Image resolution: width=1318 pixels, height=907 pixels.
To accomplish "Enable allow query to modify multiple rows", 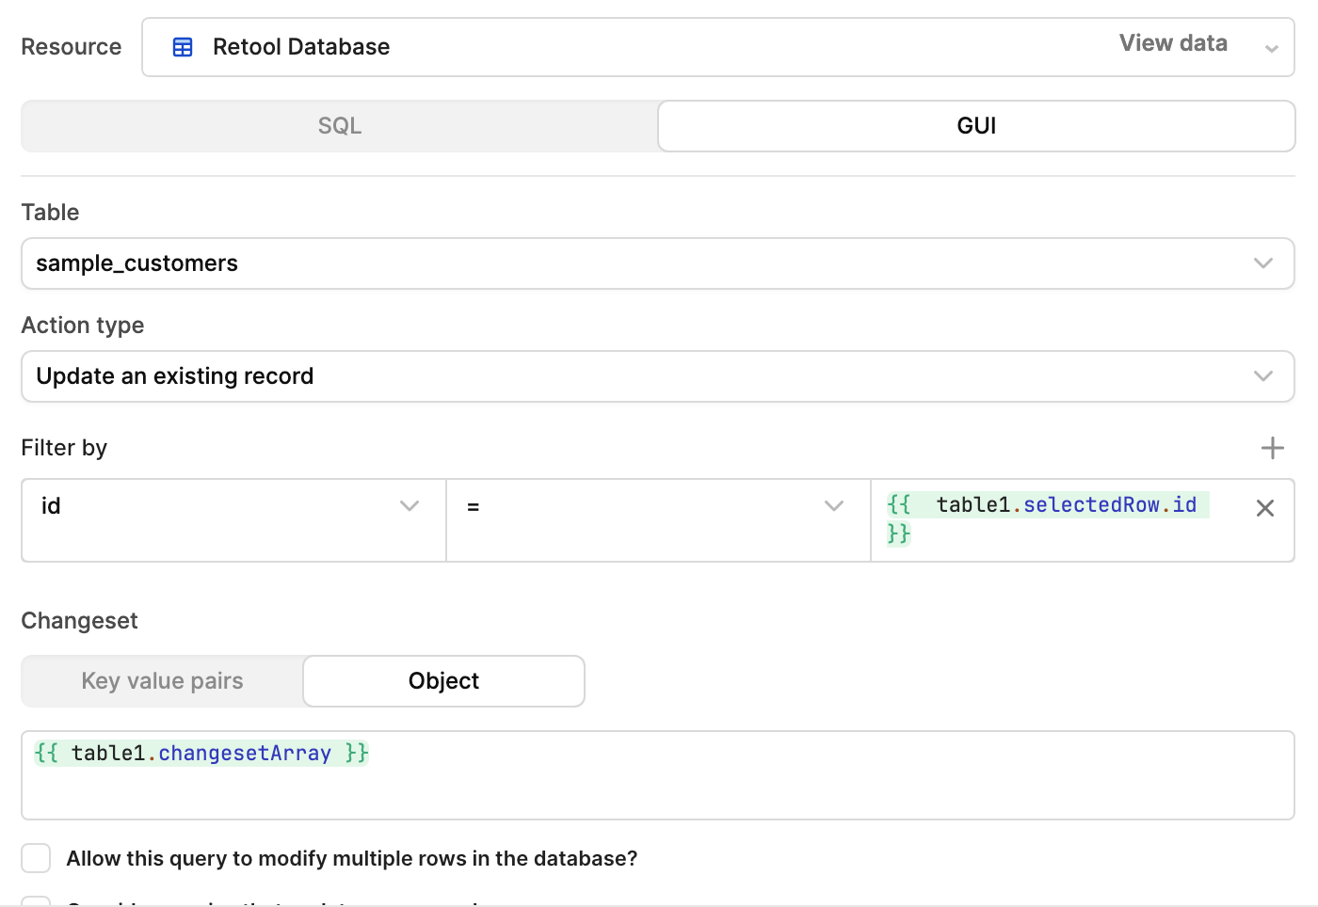I will coord(36,858).
